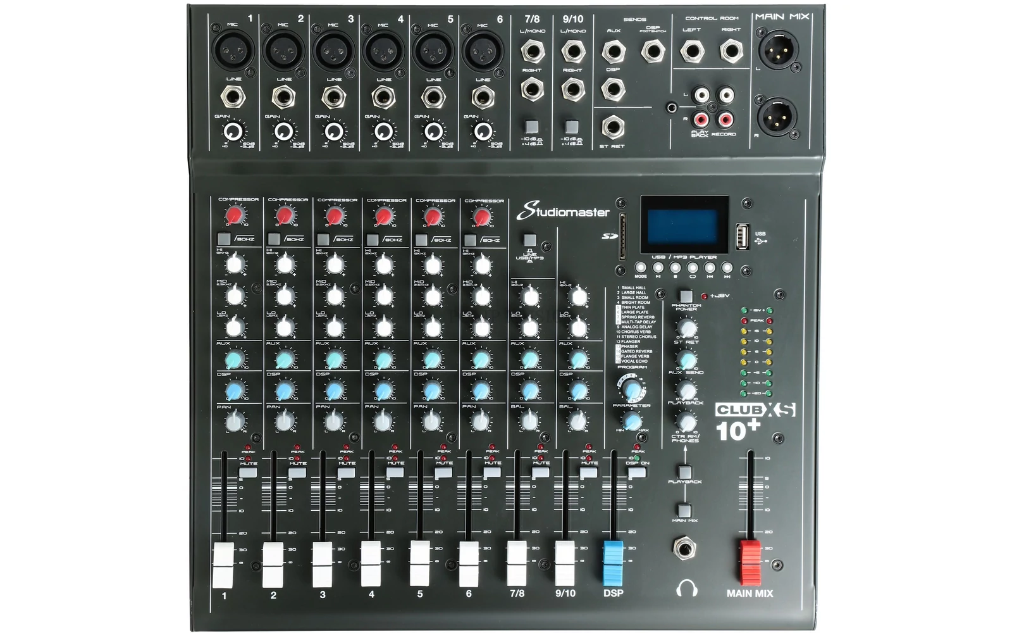
Task: Click the PLAYBACK level knob
Action: coord(686,389)
